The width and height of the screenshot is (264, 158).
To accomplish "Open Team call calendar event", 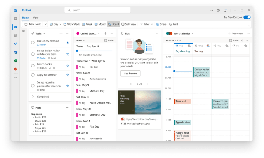I will (182, 101).
